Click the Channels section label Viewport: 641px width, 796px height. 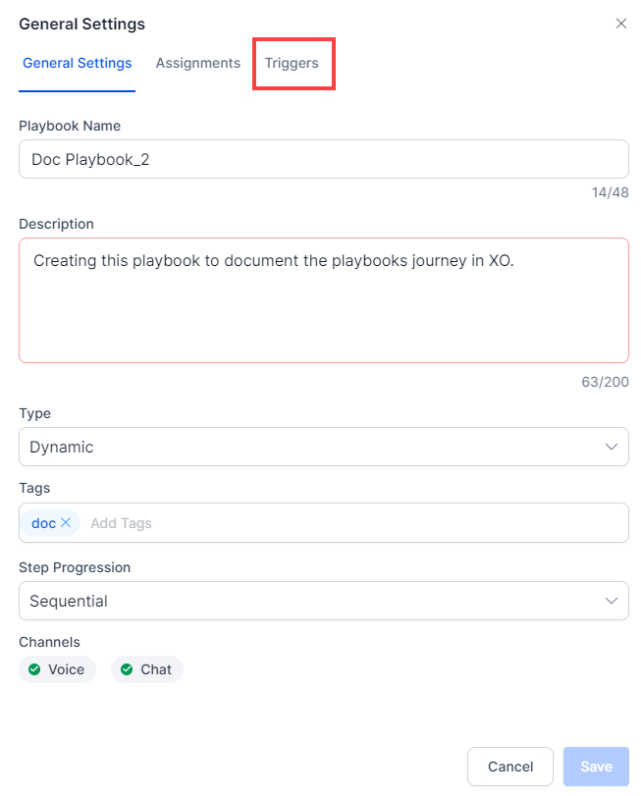[49, 642]
